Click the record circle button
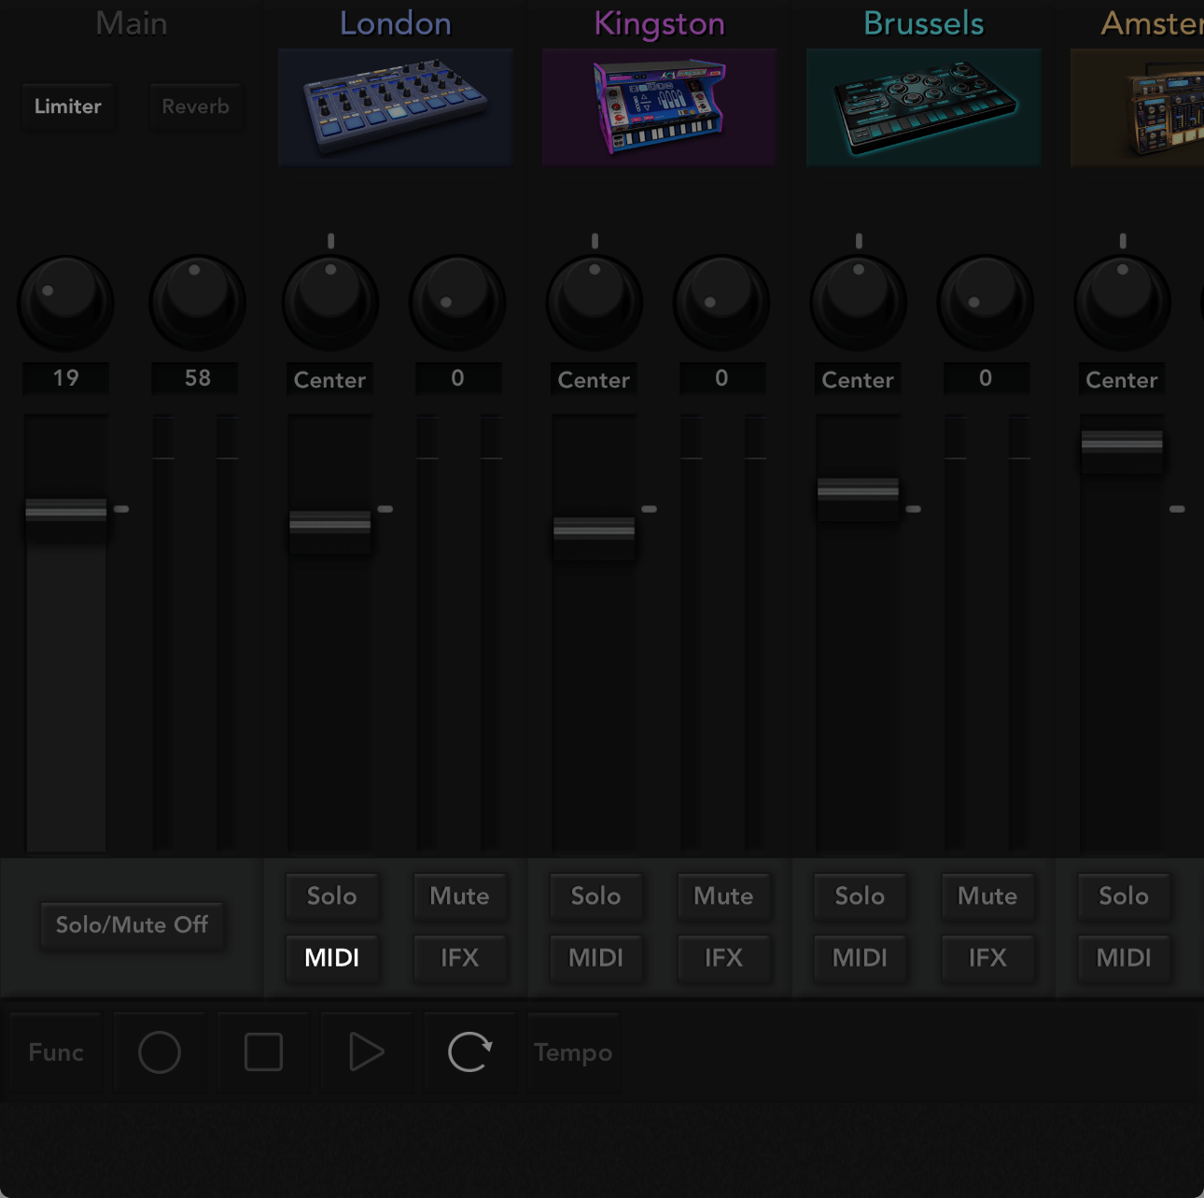This screenshot has height=1198, width=1204. pyautogui.click(x=159, y=1052)
